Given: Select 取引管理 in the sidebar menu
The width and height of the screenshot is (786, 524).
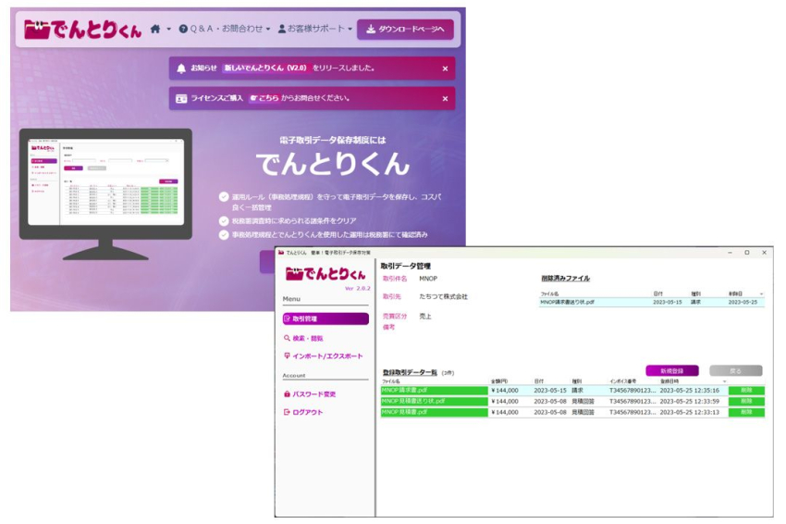Looking at the screenshot, I should (x=325, y=318).
